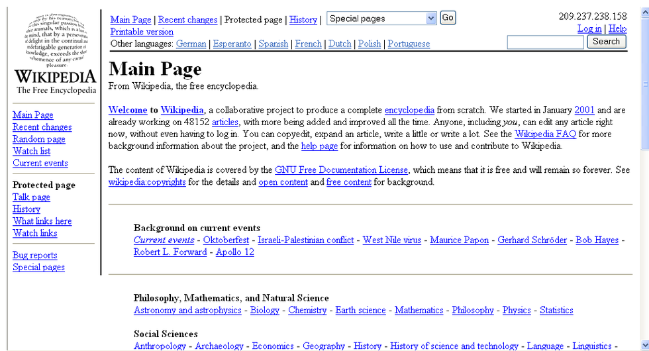
Task: Open the Astronomy and astrophysics link
Action: coord(187,310)
